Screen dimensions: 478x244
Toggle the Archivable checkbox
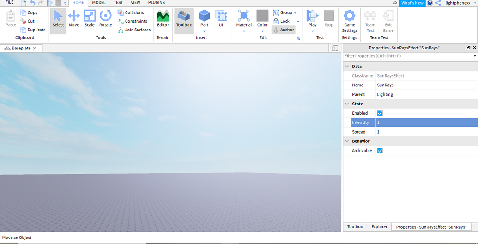380,151
